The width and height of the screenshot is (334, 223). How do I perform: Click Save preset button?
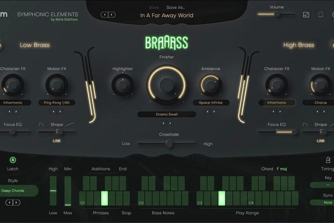pos(154,8)
